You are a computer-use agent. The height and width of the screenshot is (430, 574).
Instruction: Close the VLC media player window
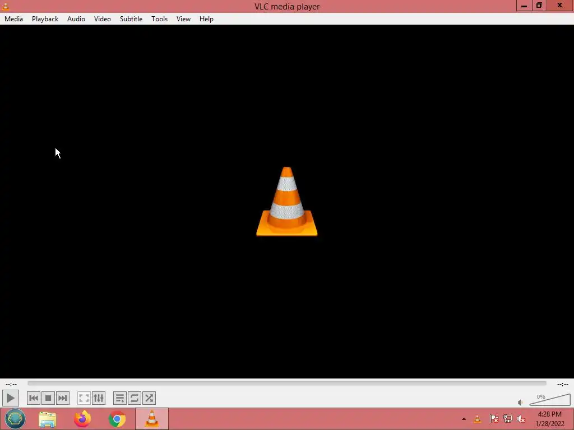pos(560,6)
